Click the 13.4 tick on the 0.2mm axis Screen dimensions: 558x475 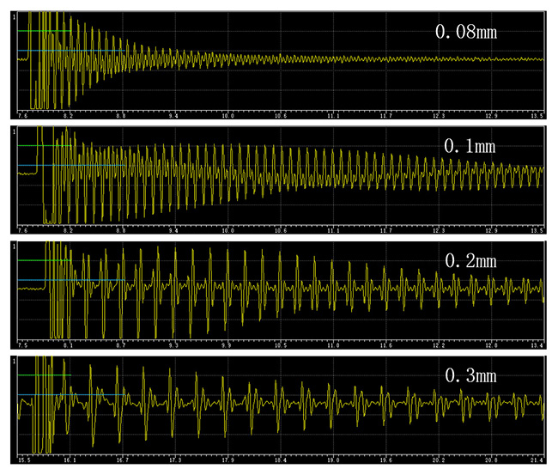[x=537, y=344]
